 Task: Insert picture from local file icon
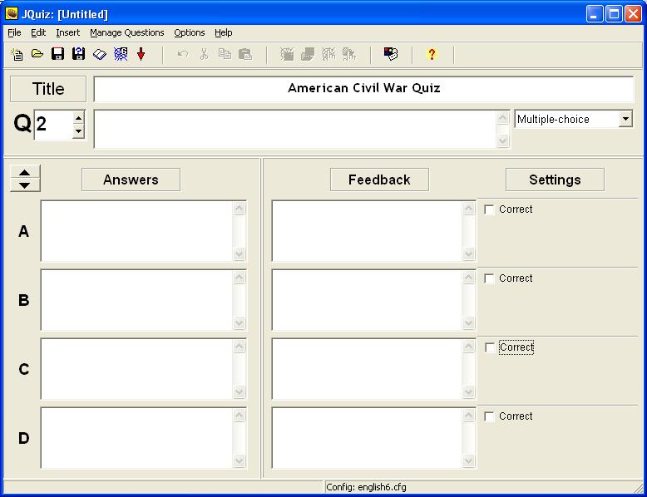pos(308,54)
